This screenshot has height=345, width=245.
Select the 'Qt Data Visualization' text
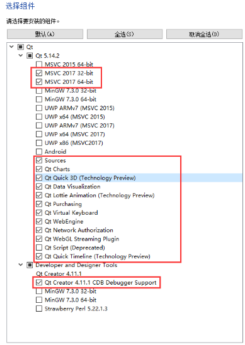[72, 186]
